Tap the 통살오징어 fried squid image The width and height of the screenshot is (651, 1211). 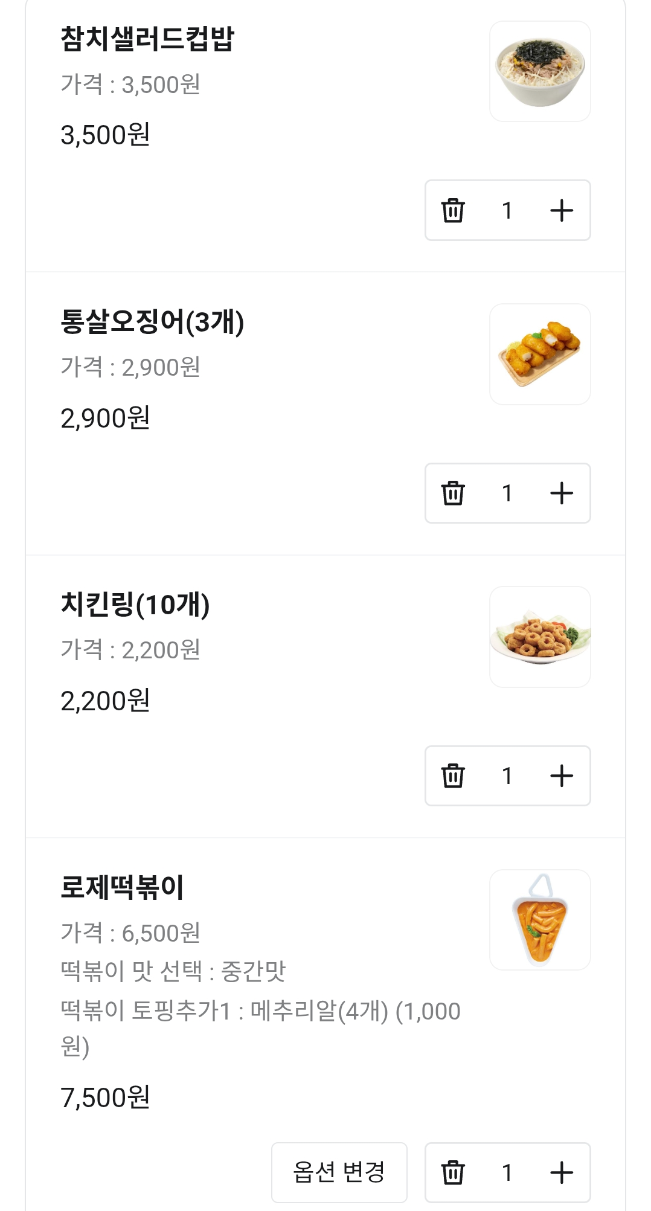tap(540, 354)
